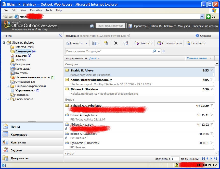
Task: Expand advanced search double chevron
Action: [163, 51]
